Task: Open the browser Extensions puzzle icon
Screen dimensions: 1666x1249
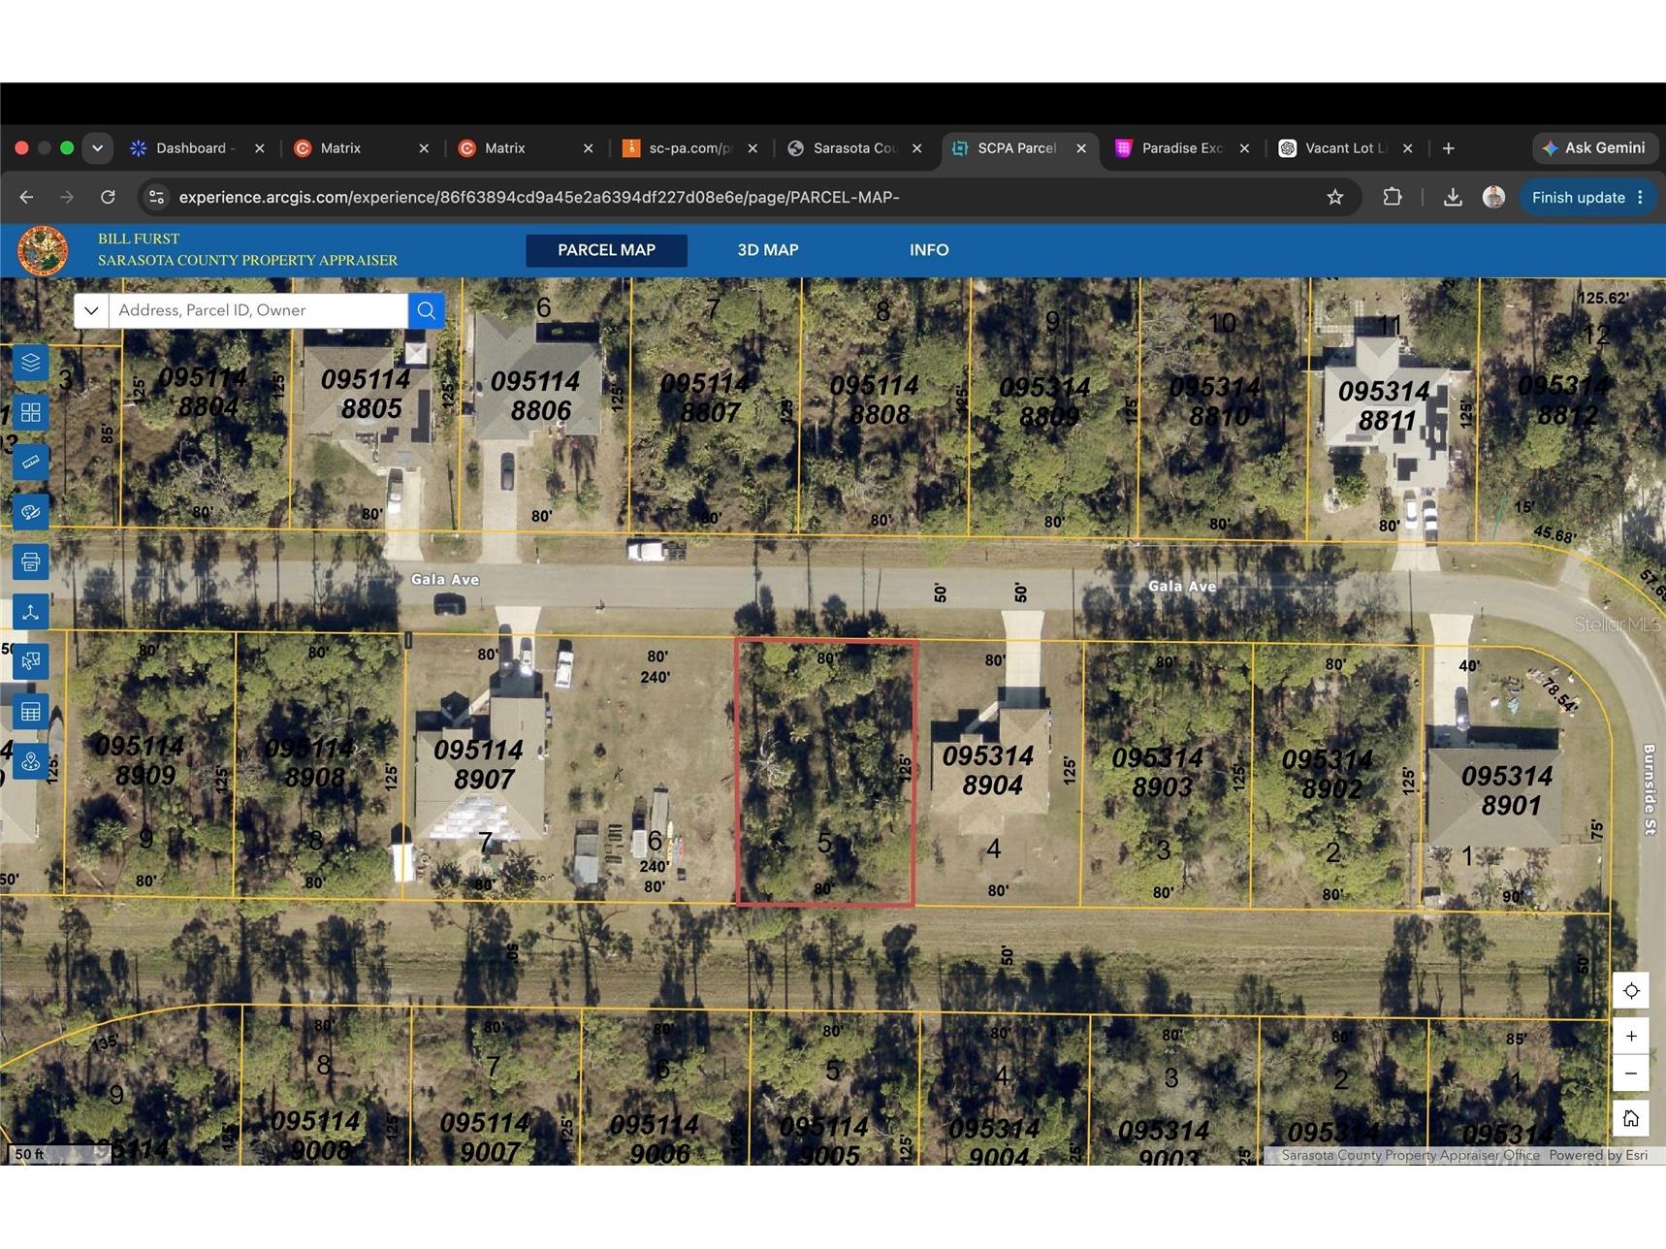Action: [x=1392, y=197]
